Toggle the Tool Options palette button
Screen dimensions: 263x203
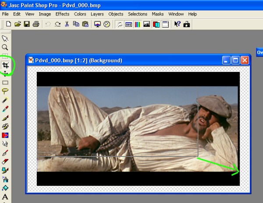point(128,24)
